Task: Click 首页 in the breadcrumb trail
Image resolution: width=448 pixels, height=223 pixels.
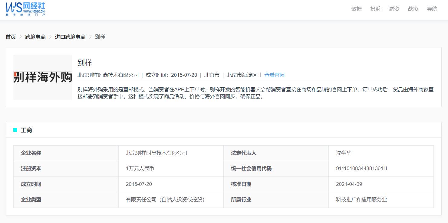Action: point(10,37)
